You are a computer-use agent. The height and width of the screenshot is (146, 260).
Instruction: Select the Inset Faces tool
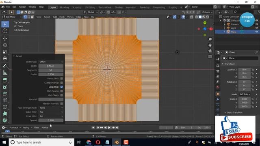click(5, 87)
